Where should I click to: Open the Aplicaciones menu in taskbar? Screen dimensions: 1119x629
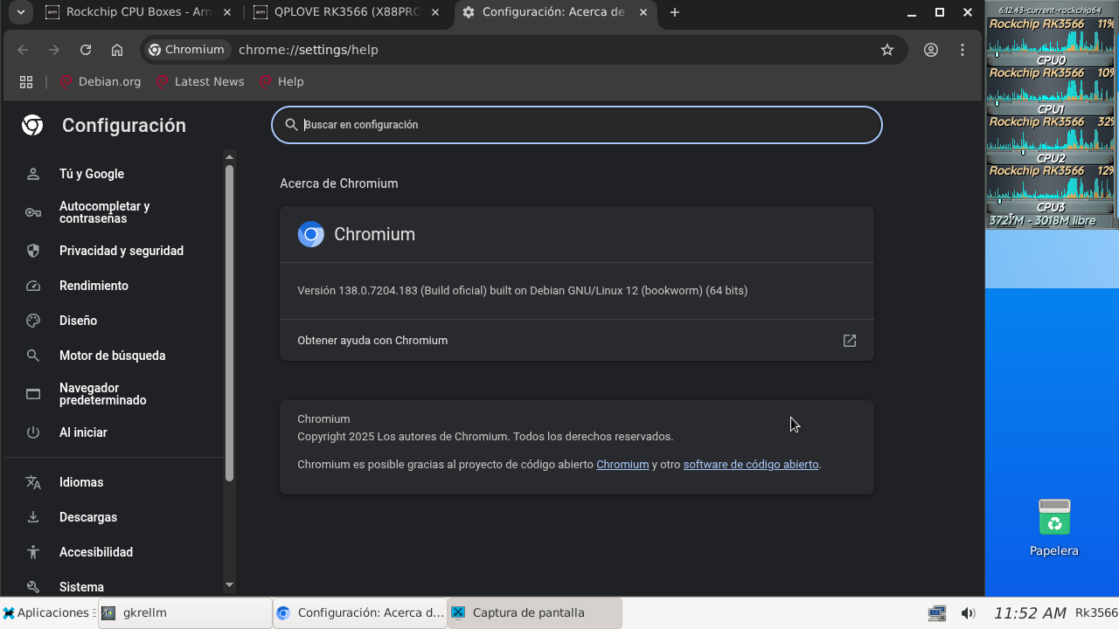point(48,612)
